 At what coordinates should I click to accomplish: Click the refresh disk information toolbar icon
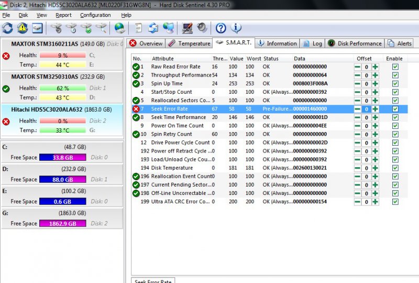[7, 28]
